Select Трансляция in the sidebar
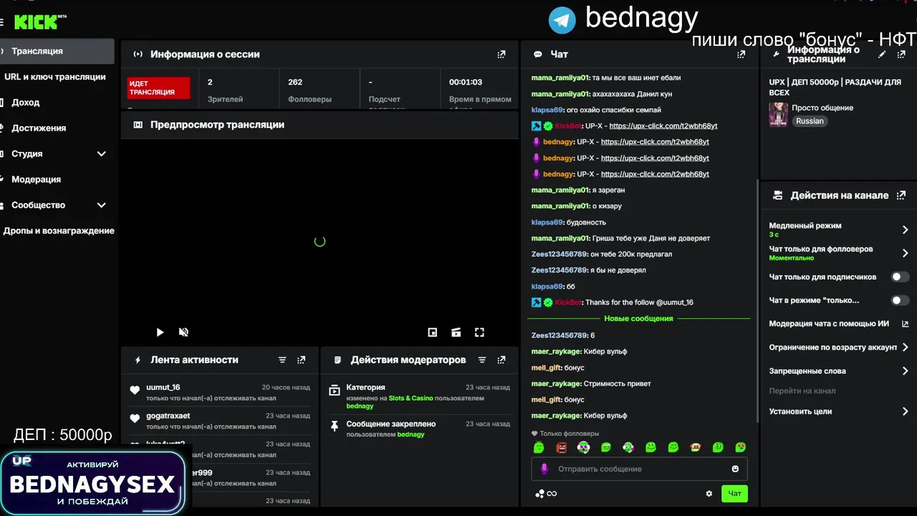Screen dimensions: 917x516 57,52
